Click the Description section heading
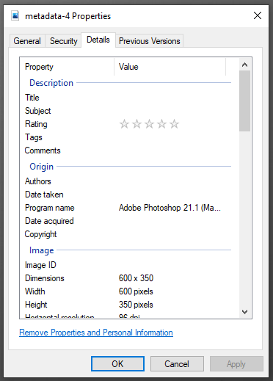 pyautogui.click(x=51, y=83)
